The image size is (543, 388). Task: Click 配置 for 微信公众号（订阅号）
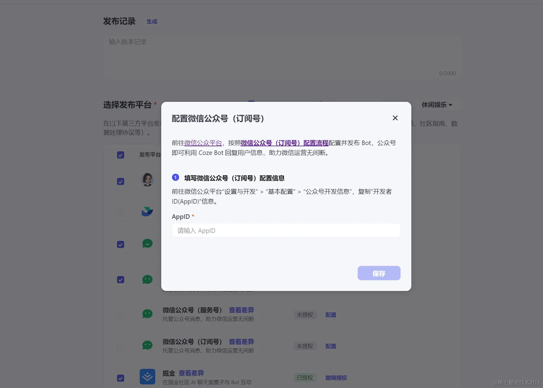(331, 346)
